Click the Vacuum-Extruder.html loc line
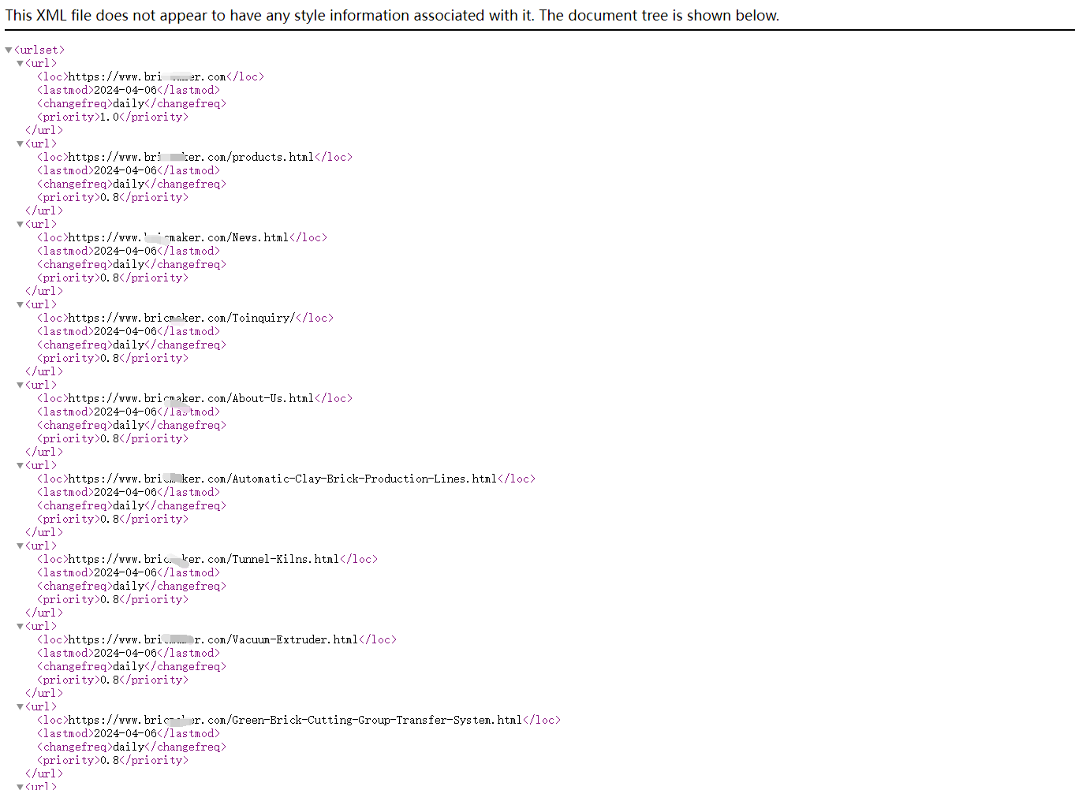1075x790 pixels. pyautogui.click(x=213, y=640)
